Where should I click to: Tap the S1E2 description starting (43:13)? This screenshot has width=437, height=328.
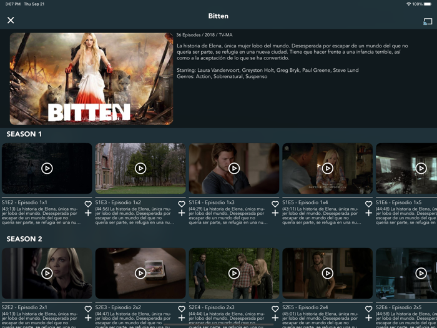pyautogui.click(x=41, y=216)
